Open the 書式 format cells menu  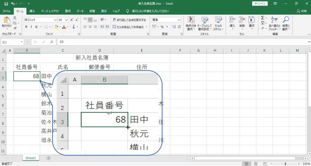click(x=251, y=24)
